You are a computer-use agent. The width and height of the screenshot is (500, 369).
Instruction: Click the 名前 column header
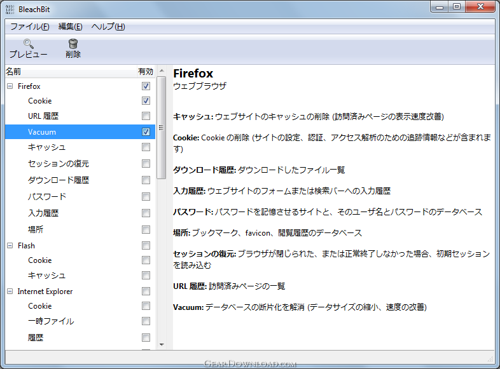71,72
